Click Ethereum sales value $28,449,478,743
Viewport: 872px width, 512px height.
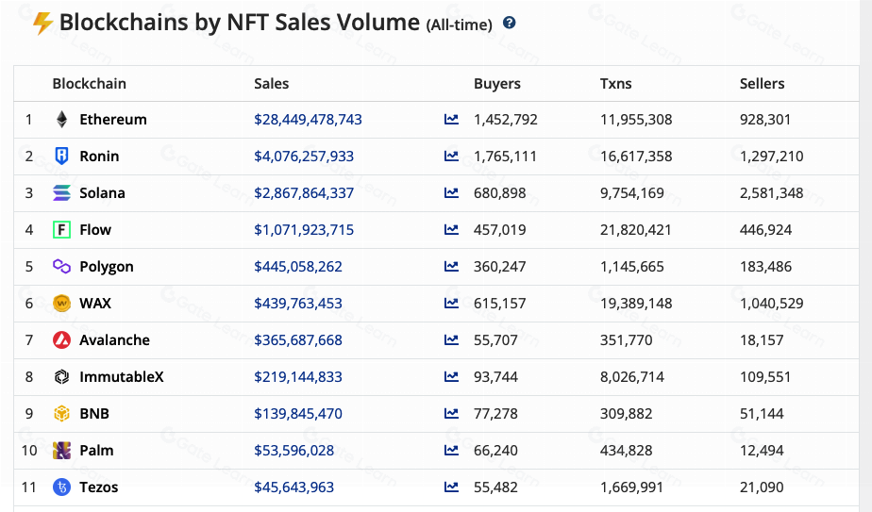308,120
